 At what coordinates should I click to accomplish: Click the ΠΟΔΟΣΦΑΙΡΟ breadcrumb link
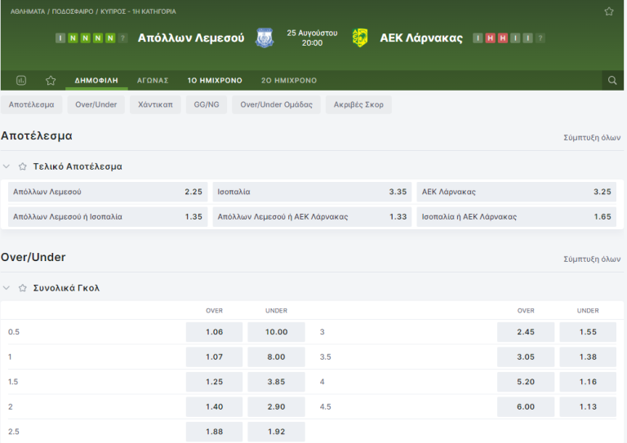point(73,11)
